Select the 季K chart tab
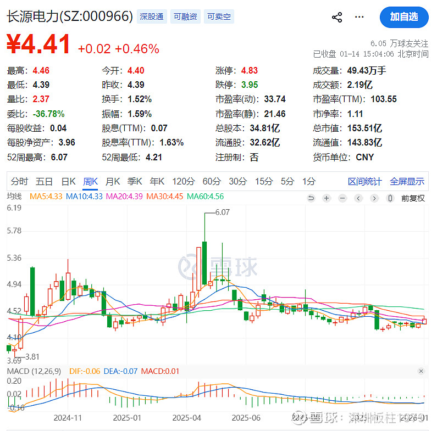 click(135, 182)
